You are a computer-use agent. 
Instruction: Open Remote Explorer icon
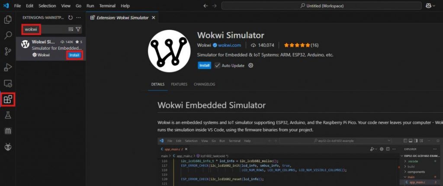8,83
